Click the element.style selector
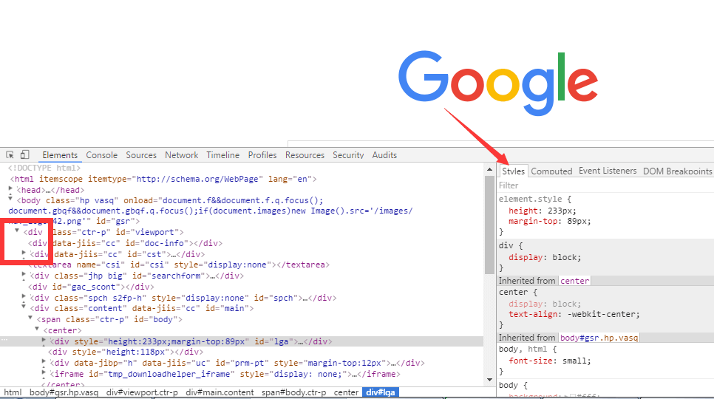This screenshot has width=714, height=399. 531,199
